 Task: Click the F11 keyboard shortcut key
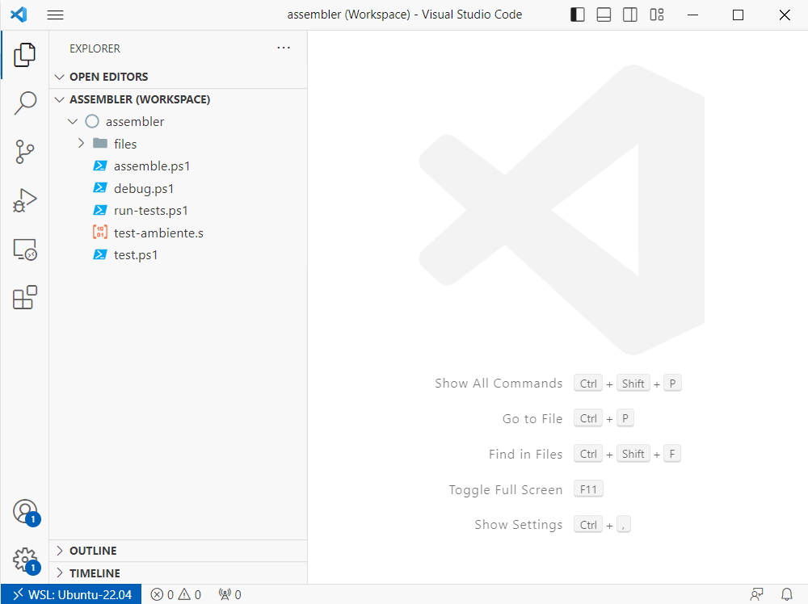tap(588, 489)
